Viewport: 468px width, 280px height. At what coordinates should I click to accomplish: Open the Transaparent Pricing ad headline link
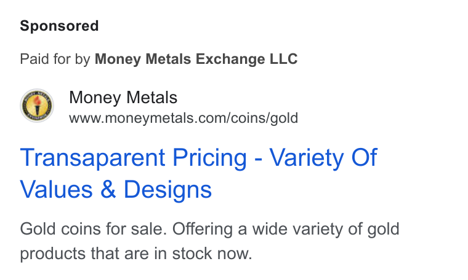(198, 173)
